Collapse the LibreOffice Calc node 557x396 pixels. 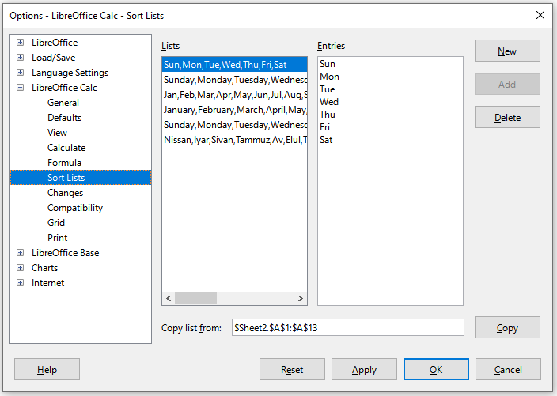click(x=21, y=87)
